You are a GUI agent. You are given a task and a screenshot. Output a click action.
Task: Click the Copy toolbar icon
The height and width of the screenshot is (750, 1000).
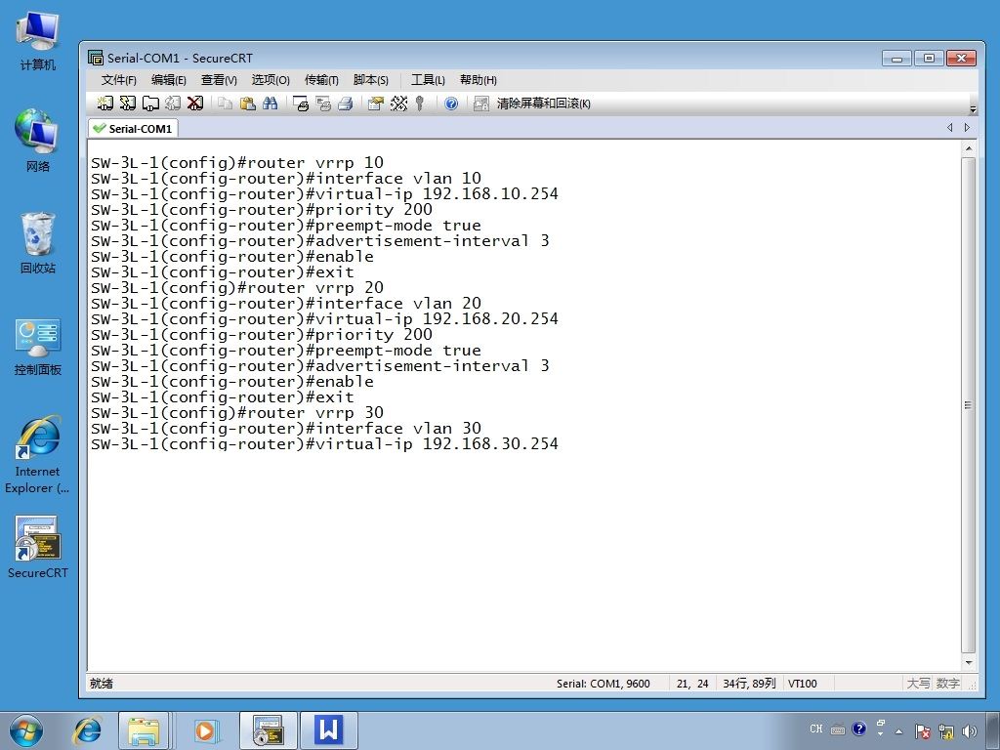click(x=225, y=104)
